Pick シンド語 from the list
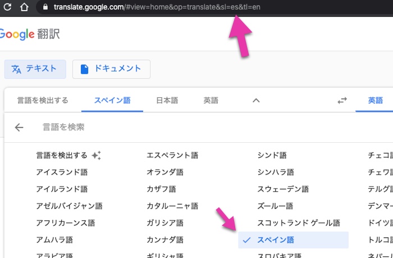This screenshot has width=393, height=258. (x=272, y=155)
